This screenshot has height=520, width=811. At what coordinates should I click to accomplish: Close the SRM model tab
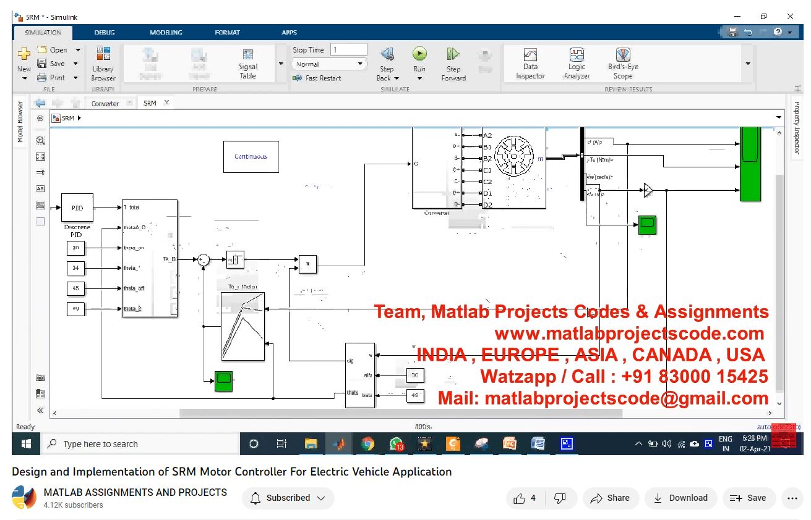tap(166, 103)
